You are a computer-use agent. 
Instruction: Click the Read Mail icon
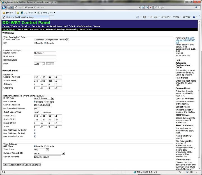click(151, 17)
